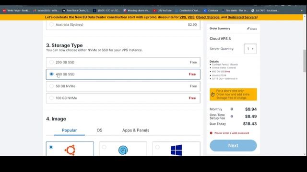Open the VDS promo link
307x172 pixels.
(191, 17)
